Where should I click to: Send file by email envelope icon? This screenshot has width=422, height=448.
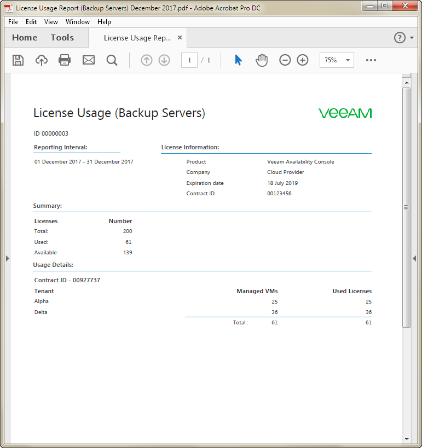[89, 60]
